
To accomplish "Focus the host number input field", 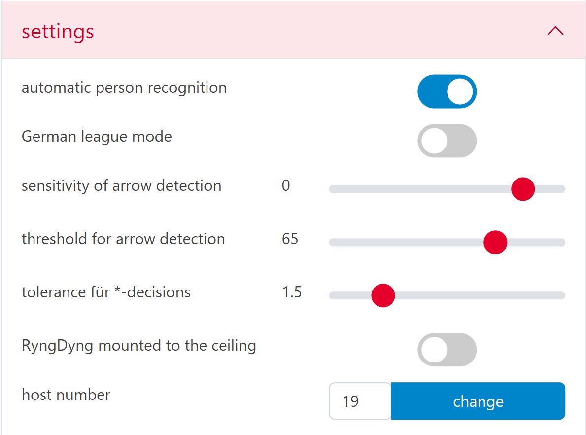I will tap(360, 401).
